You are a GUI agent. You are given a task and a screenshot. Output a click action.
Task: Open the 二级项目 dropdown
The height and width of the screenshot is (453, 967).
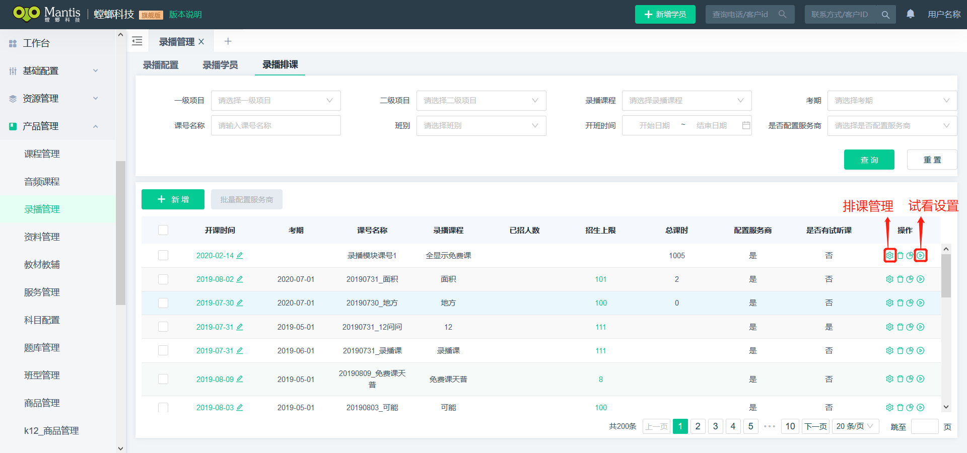pos(481,101)
